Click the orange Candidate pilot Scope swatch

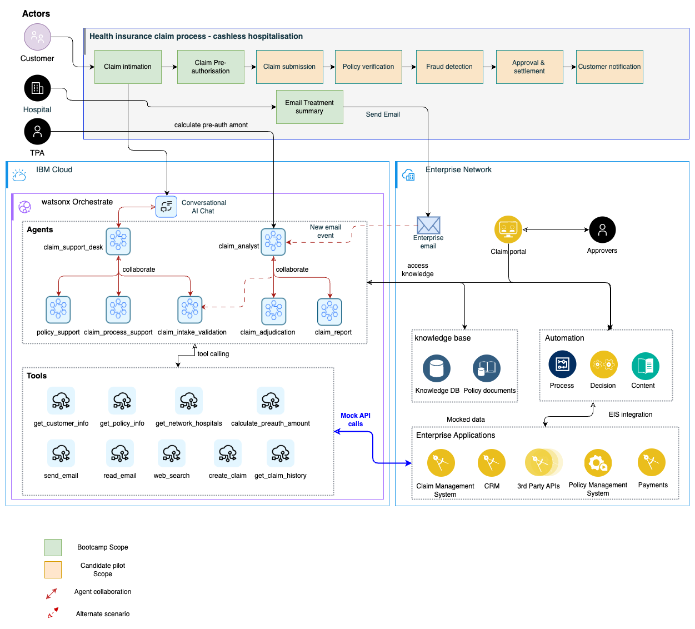53,570
